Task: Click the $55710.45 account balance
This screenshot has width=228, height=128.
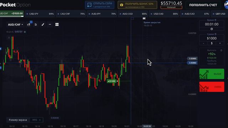Action: [171, 3]
